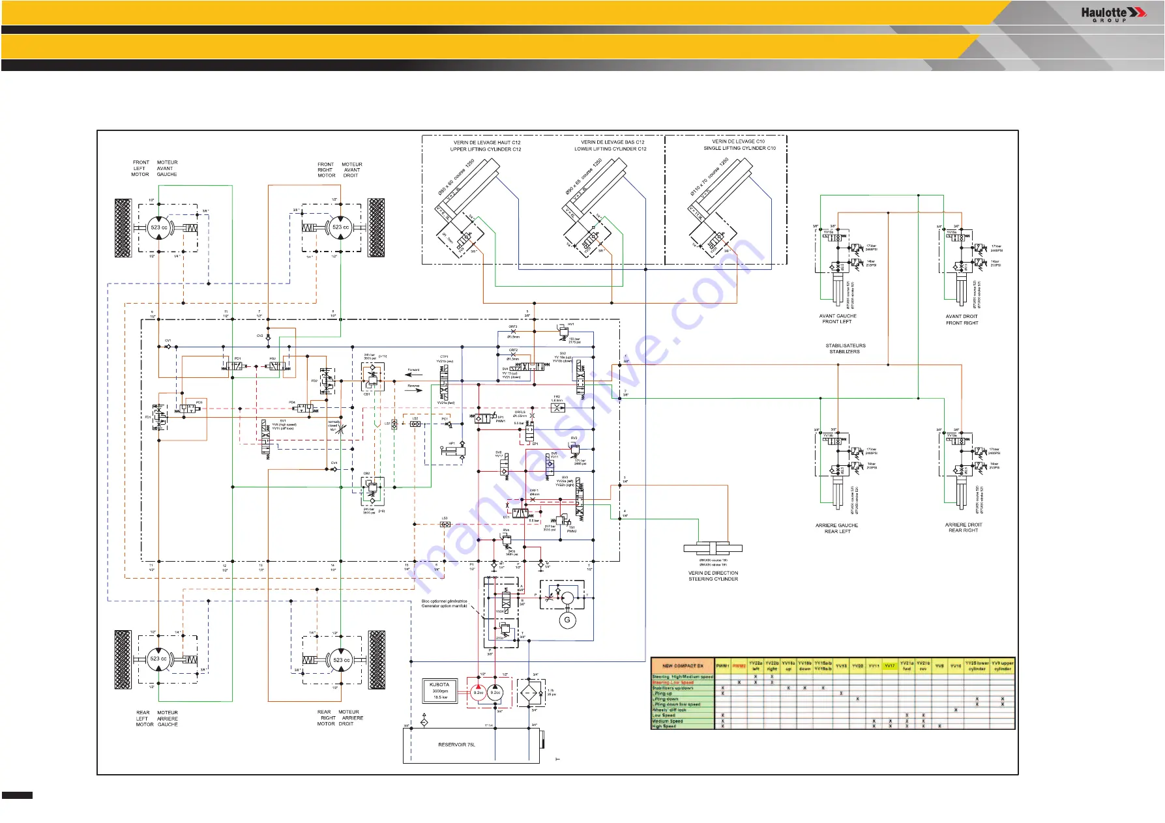Click the Reservoir 75L tank
The image size is (1165, 823).
(471, 745)
